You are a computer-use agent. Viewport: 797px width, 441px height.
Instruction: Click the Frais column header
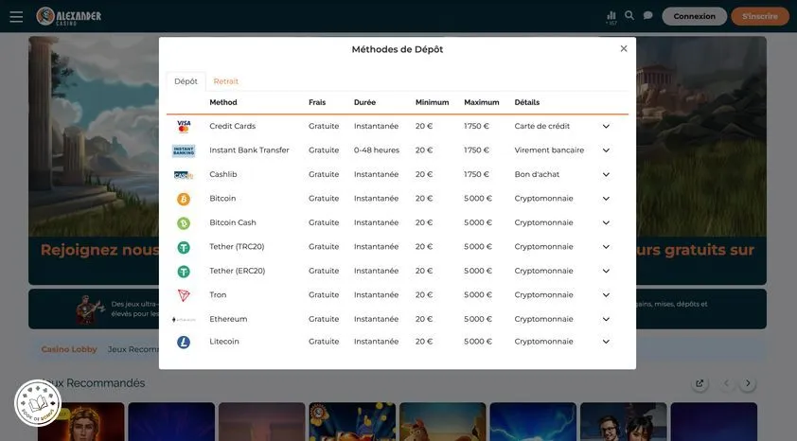(x=317, y=102)
